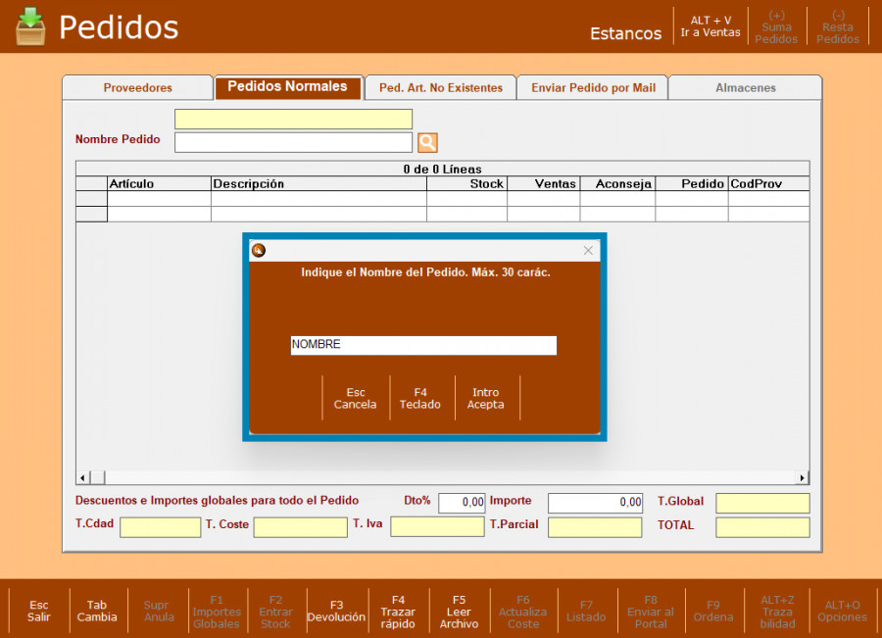Viewport: 882px width, 638px height.
Task: Click the Dto% discount input field
Action: click(462, 503)
